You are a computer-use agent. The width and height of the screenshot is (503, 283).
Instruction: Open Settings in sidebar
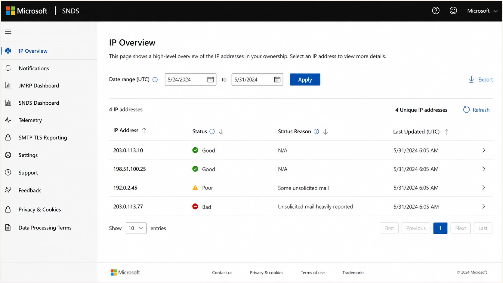click(49, 155)
